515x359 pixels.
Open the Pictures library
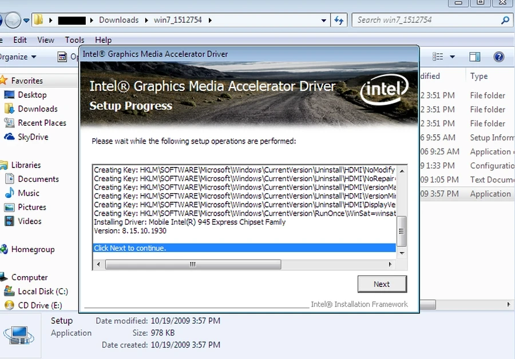(x=32, y=208)
